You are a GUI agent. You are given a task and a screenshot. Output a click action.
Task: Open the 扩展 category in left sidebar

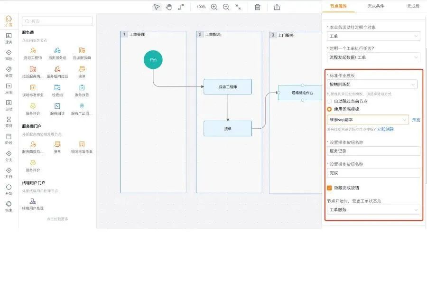(9, 21)
